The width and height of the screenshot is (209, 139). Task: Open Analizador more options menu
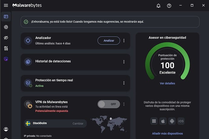click(124, 40)
